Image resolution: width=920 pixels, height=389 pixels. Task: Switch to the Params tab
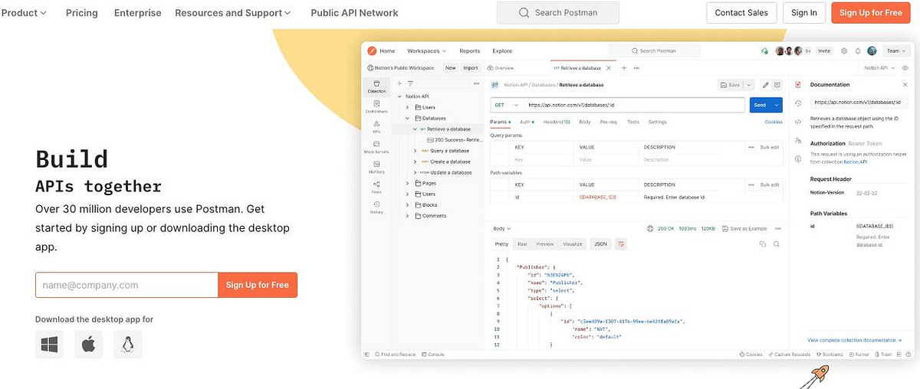pyautogui.click(x=500, y=122)
